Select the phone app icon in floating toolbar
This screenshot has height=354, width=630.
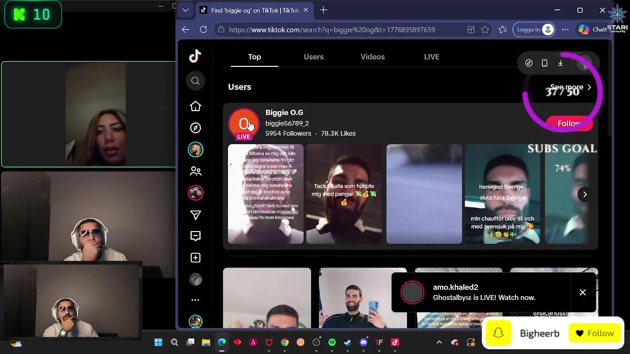coord(544,63)
